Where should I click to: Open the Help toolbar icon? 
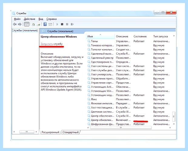coord(45,24)
